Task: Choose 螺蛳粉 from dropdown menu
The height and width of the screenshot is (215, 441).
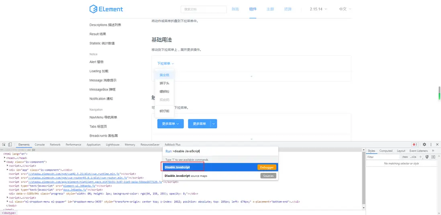Action: [x=164, y=92]
